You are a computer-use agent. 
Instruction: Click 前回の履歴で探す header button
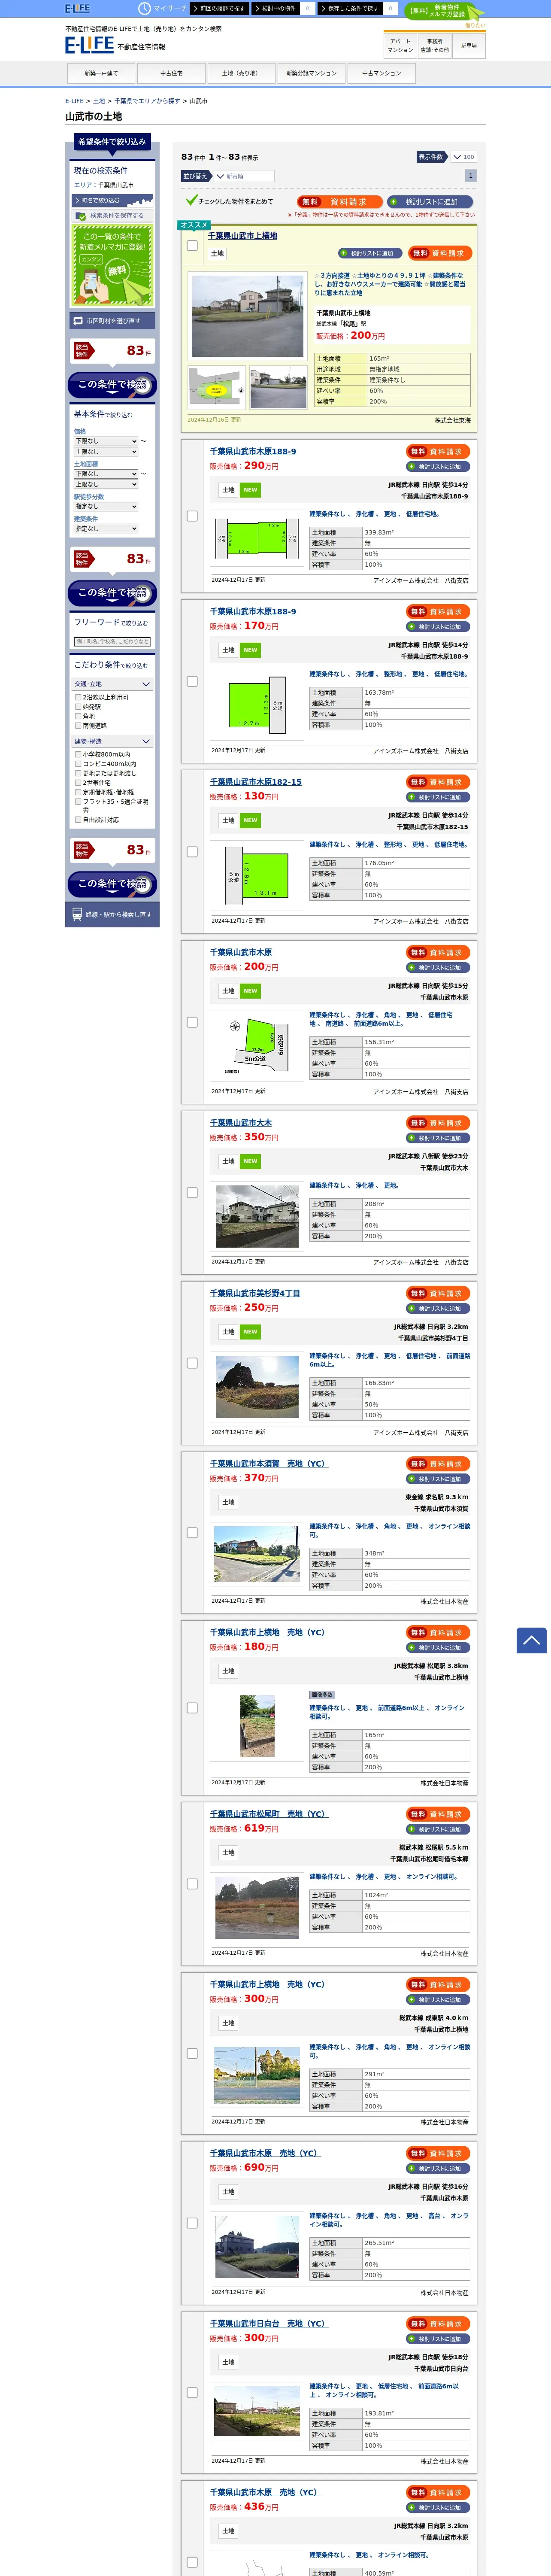click(220, 8)
